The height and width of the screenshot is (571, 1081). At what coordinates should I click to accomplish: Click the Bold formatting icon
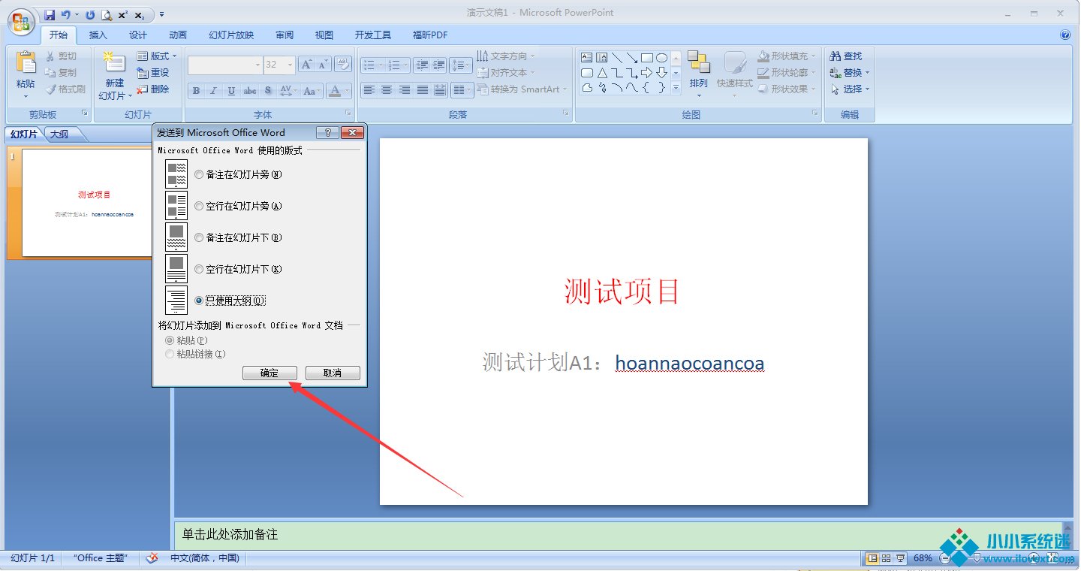point(196,91)
